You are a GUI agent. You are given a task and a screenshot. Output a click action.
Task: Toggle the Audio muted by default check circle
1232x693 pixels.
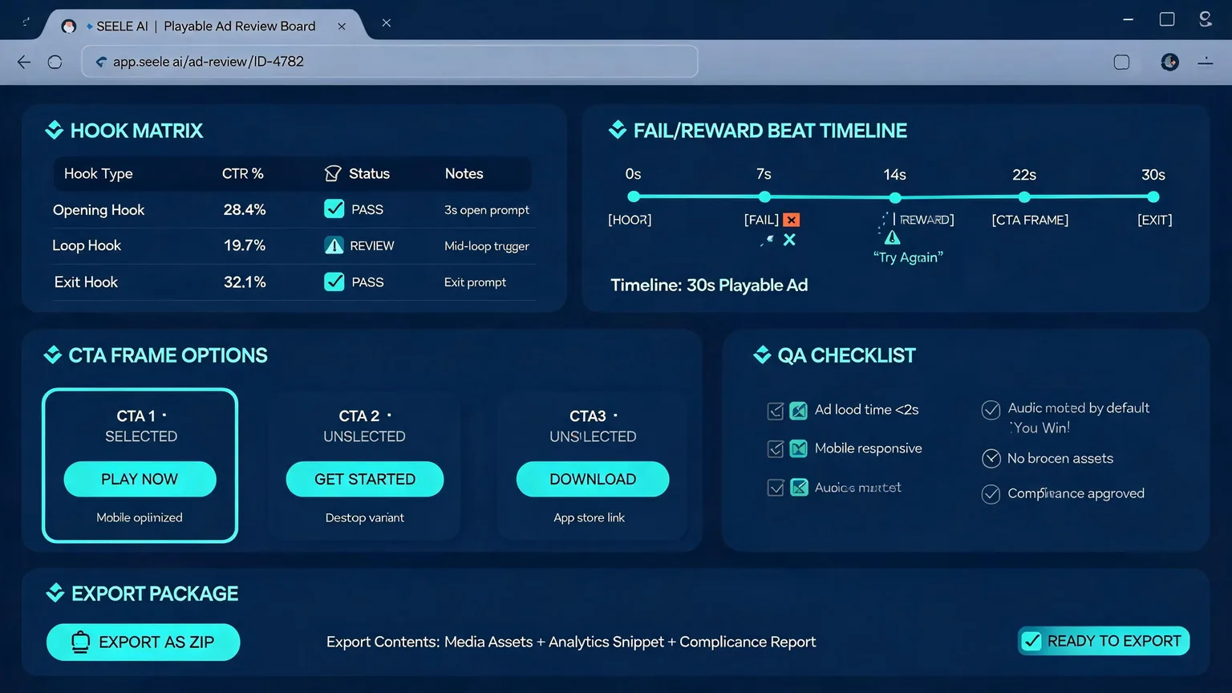click(991, 410)
